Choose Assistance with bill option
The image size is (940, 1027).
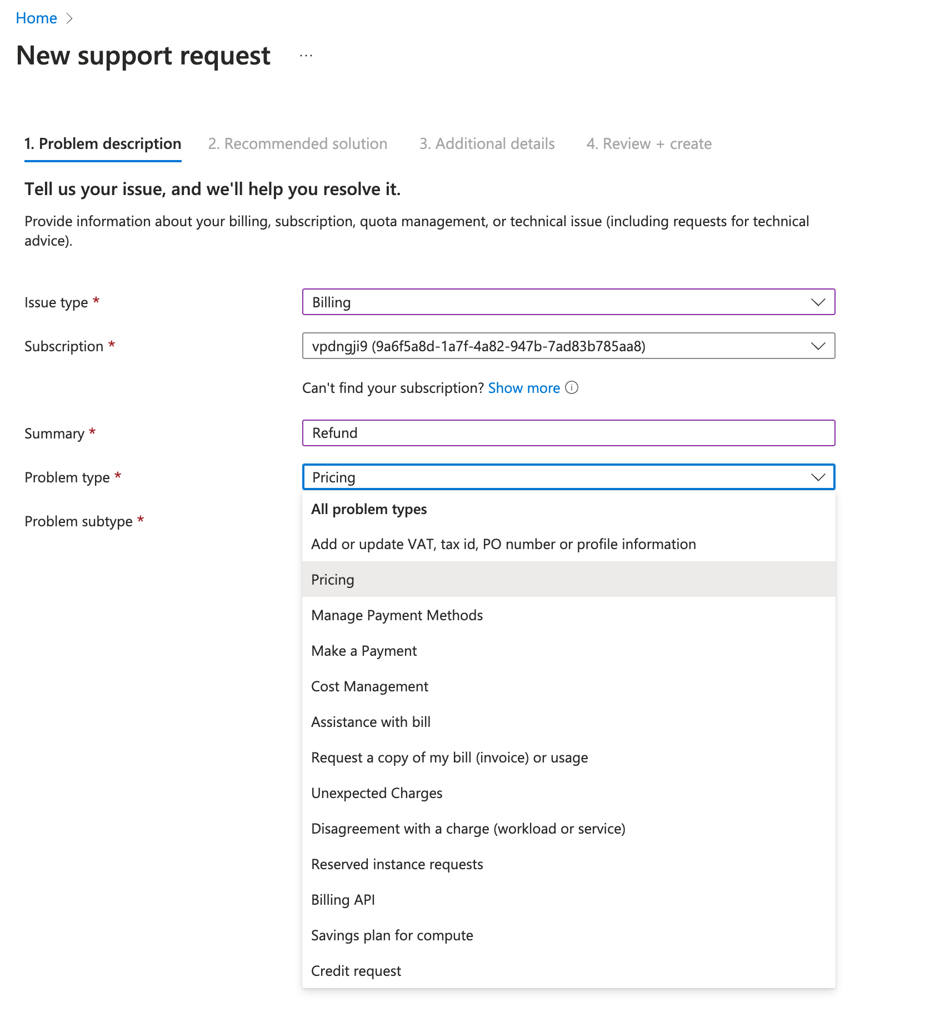[x=568, y=722]
